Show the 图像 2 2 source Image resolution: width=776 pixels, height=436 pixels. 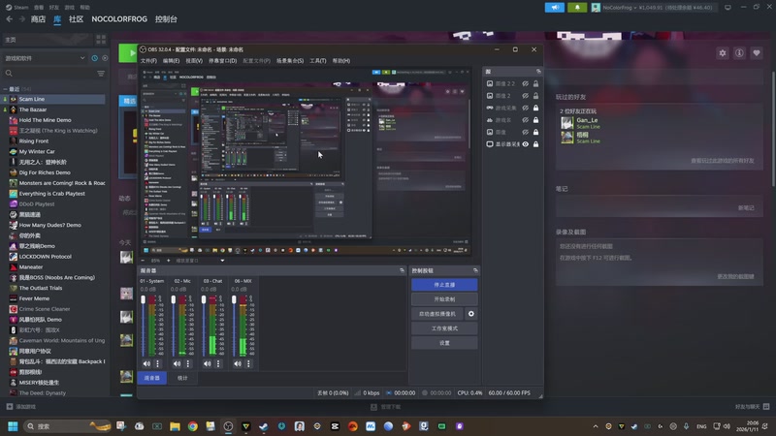(525, 83)
